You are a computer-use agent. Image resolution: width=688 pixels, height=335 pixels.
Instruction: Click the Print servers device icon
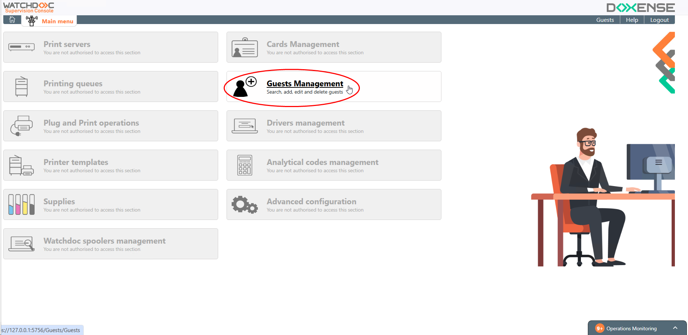click(x=21, y=47)
